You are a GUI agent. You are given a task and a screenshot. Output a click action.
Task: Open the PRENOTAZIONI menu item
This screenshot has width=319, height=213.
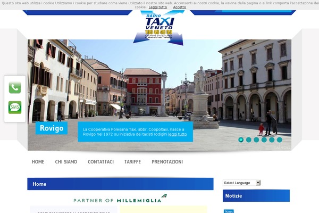click(167, 162)
